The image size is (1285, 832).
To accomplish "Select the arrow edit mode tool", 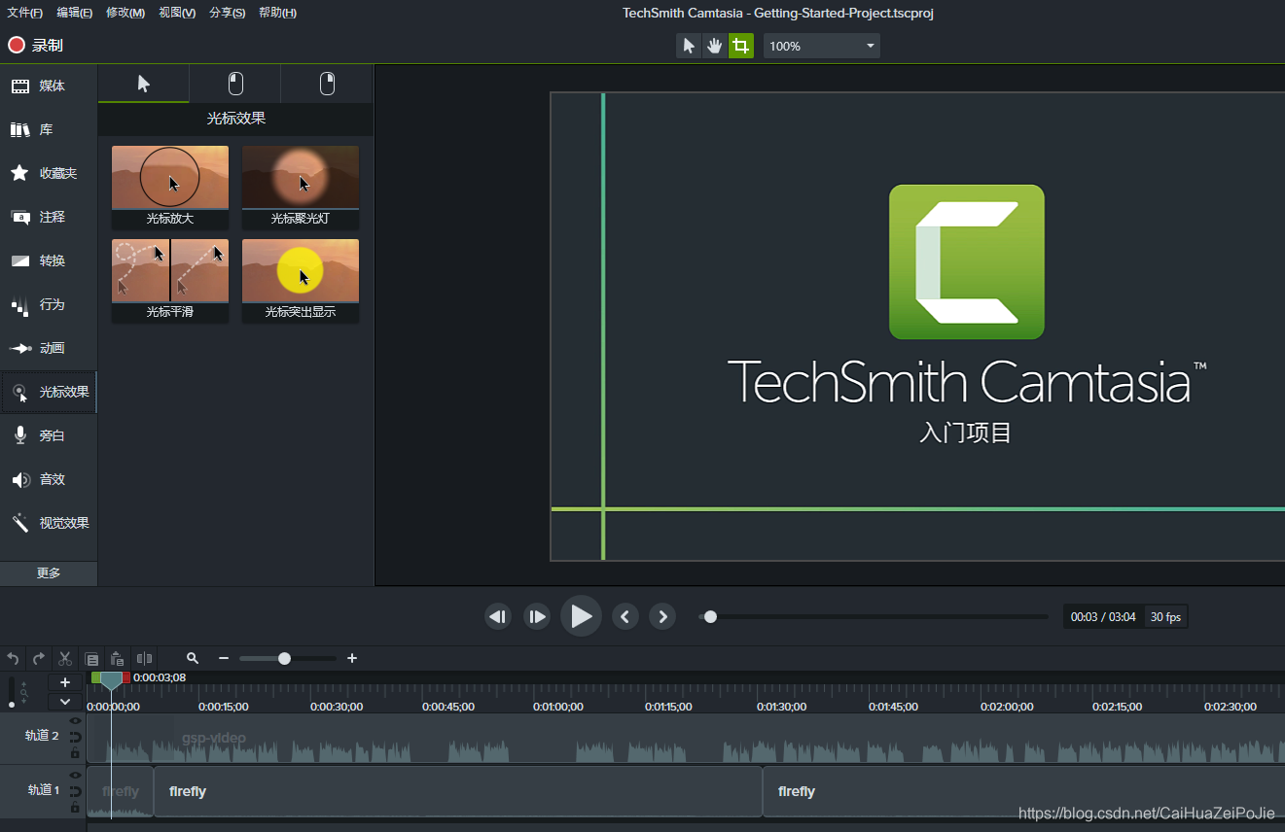I will [x=689, y=46].
